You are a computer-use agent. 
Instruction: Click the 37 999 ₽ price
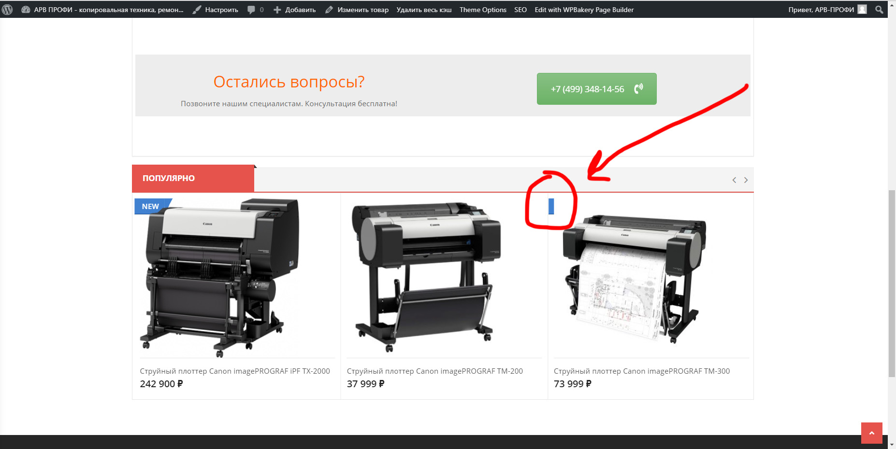coord(365,384)
